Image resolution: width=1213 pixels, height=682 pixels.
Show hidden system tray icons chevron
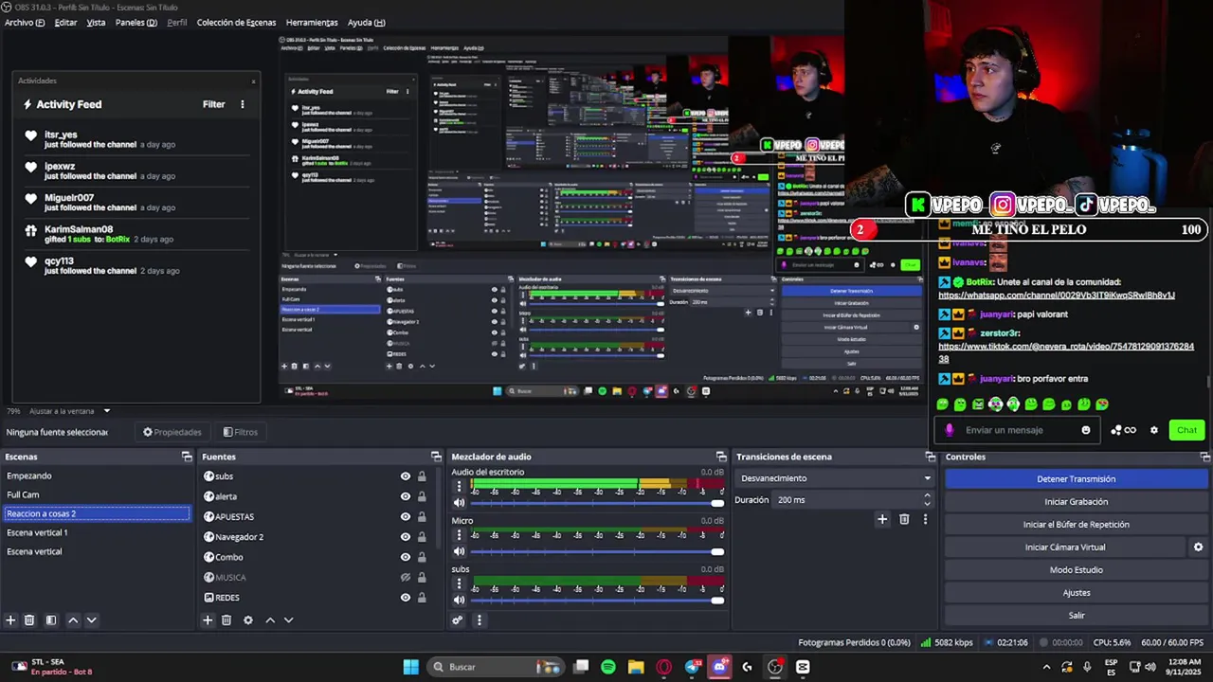point(1046,667)
